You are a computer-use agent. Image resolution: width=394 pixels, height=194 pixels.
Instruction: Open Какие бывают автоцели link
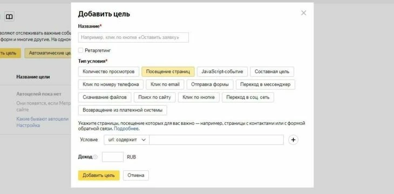[42, 119]
